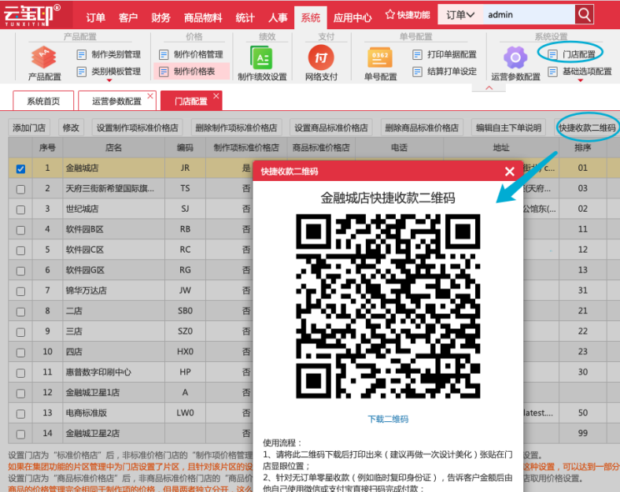Switch to the 运营参数配置 tab
Screen dimensions: 620x492
pos(116,102)
